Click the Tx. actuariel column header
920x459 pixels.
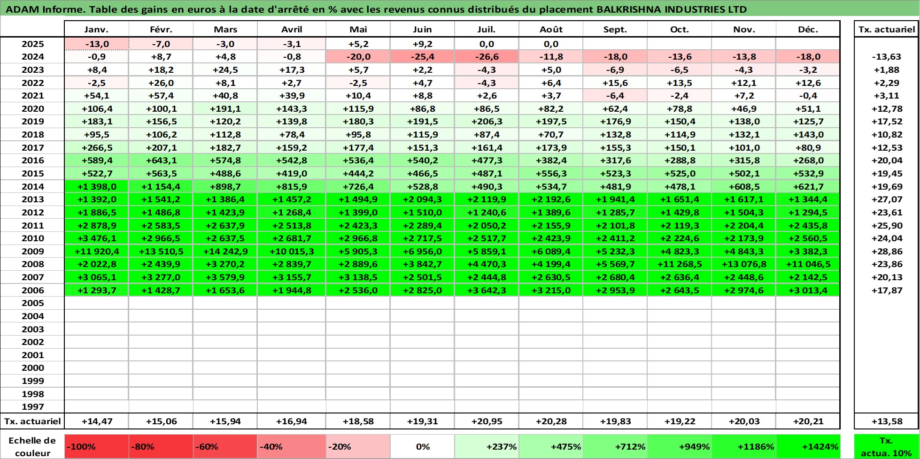pos(887,29)
